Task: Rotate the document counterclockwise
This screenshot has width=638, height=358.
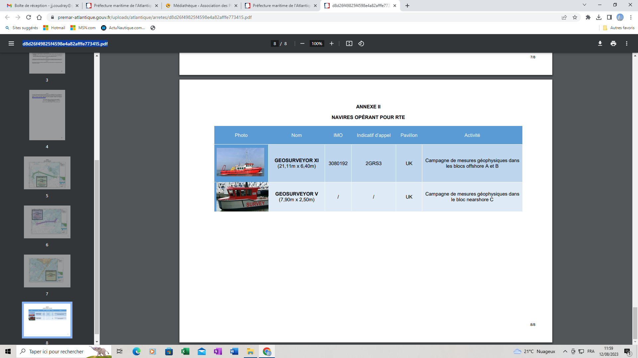Action: tap(361, 43)
